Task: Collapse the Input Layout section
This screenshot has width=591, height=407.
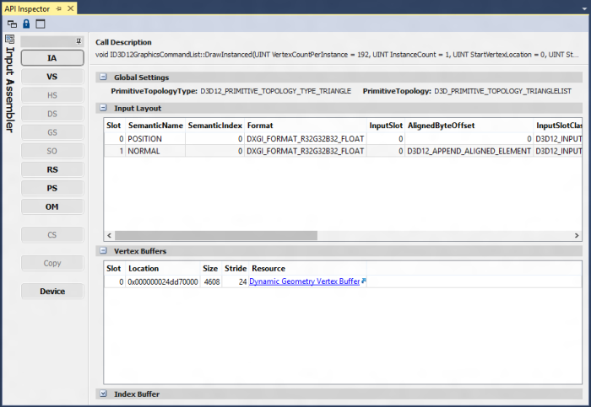Action: tap(103, 108)
